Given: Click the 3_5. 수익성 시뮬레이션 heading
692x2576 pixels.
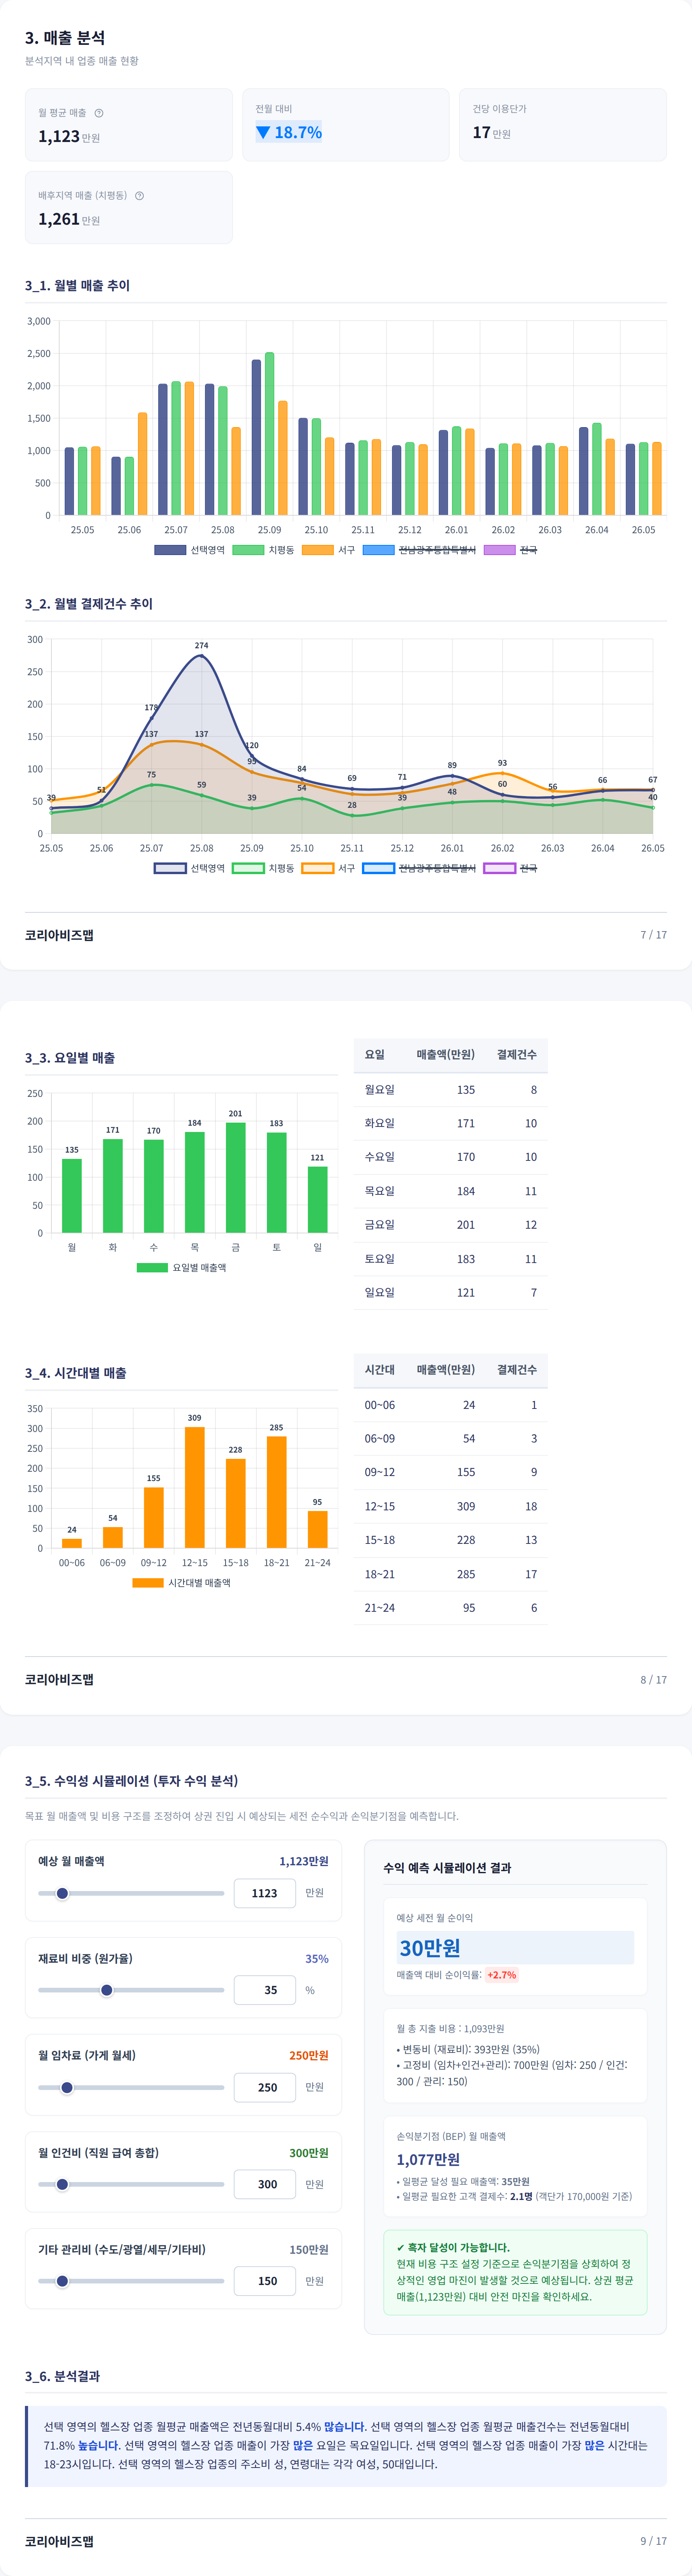Looking at the screenshot, I should click(132, 1781).
